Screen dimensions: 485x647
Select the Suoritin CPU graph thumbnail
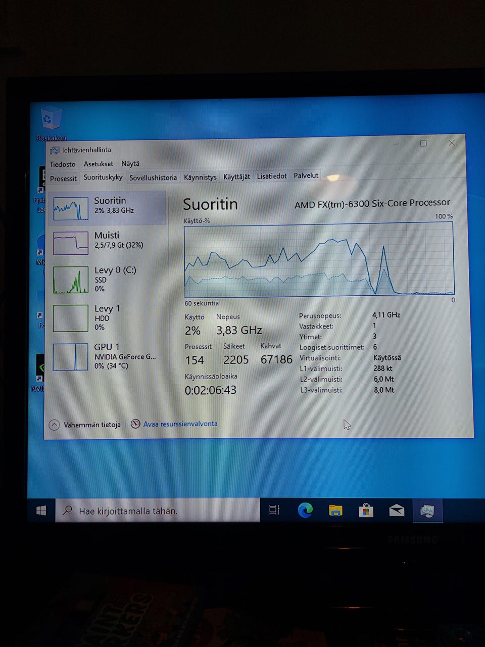71,208
